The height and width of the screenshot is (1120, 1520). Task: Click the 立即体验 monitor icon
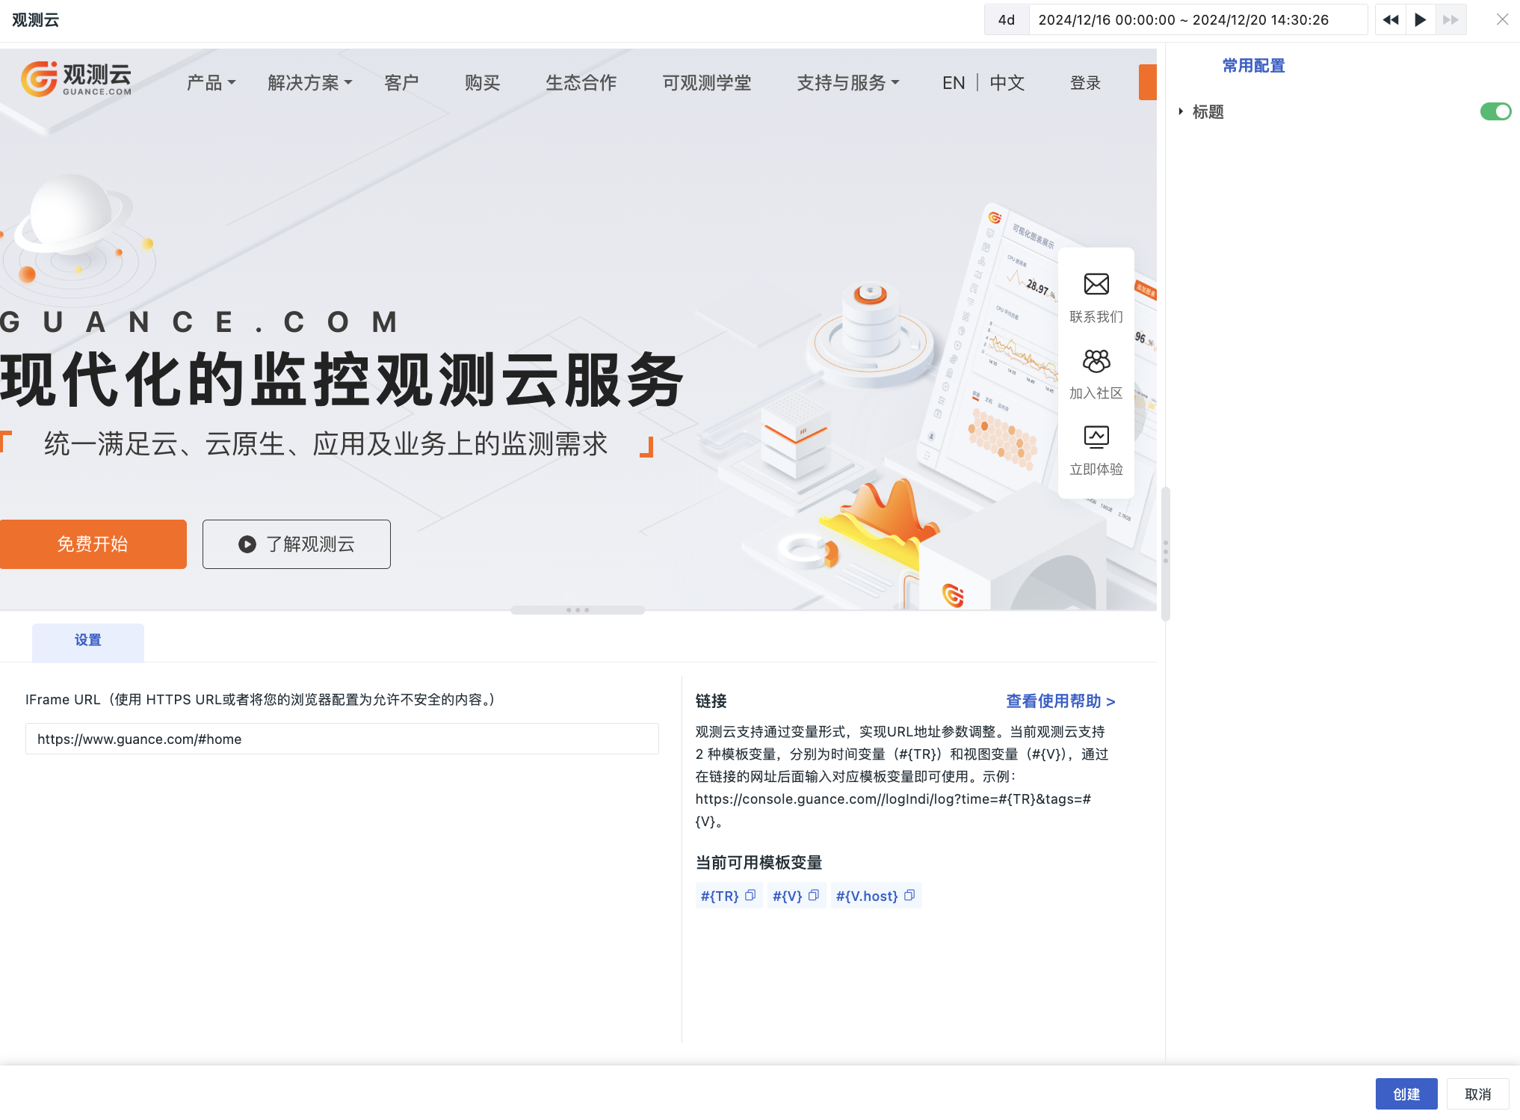(x=1096, y=437)
